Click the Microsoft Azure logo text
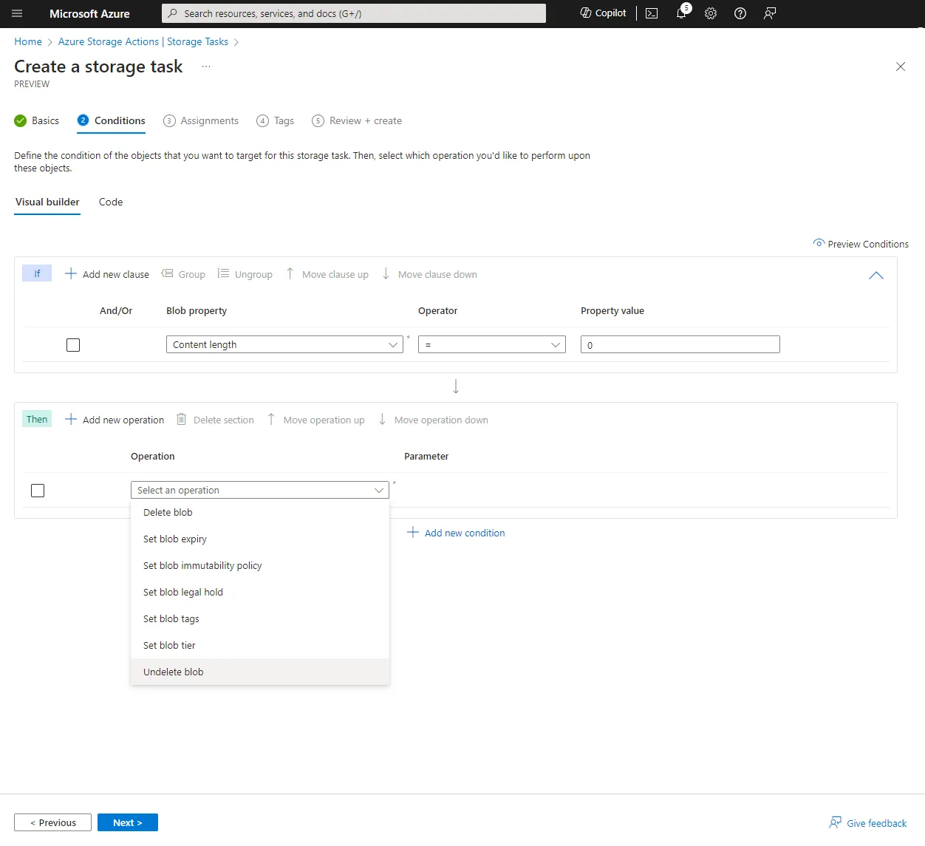This screenshot has height=846, width=925. (x=89, y=13)
